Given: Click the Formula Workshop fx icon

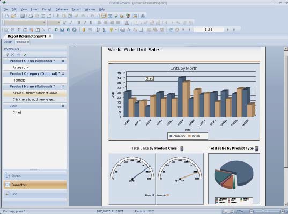Looking at the screenshot, I should click(x=129, y=29).
